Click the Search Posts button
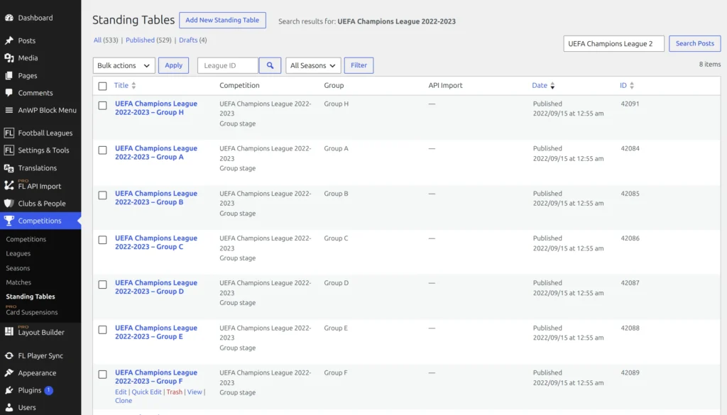Viewport: 727px width, 415px height. [x=694, y=43]
